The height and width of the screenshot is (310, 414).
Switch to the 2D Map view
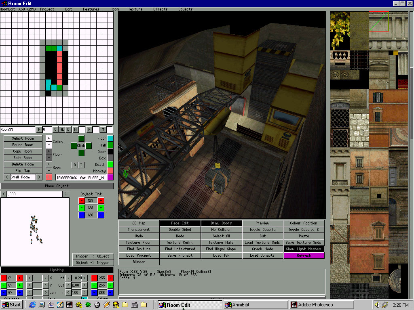click(139, 223)
